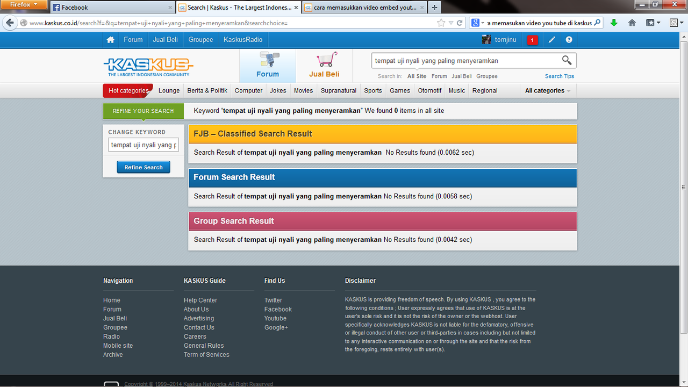
Task: Open Groupee in the top blue bar
Action: click(x=200, y=40)
